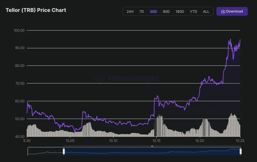Click the price peak near 95.00
Viewport: 257px width, 162px height.
230,40
